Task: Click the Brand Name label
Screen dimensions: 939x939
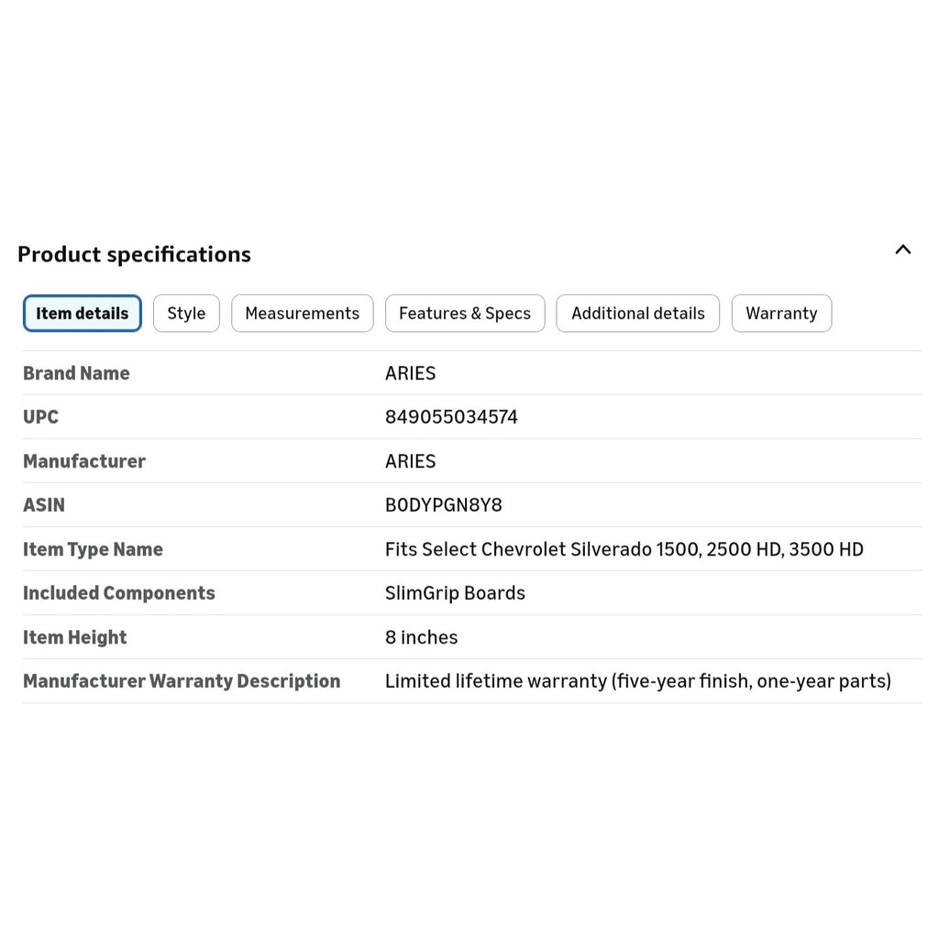Action: click(x=76, y=373)
